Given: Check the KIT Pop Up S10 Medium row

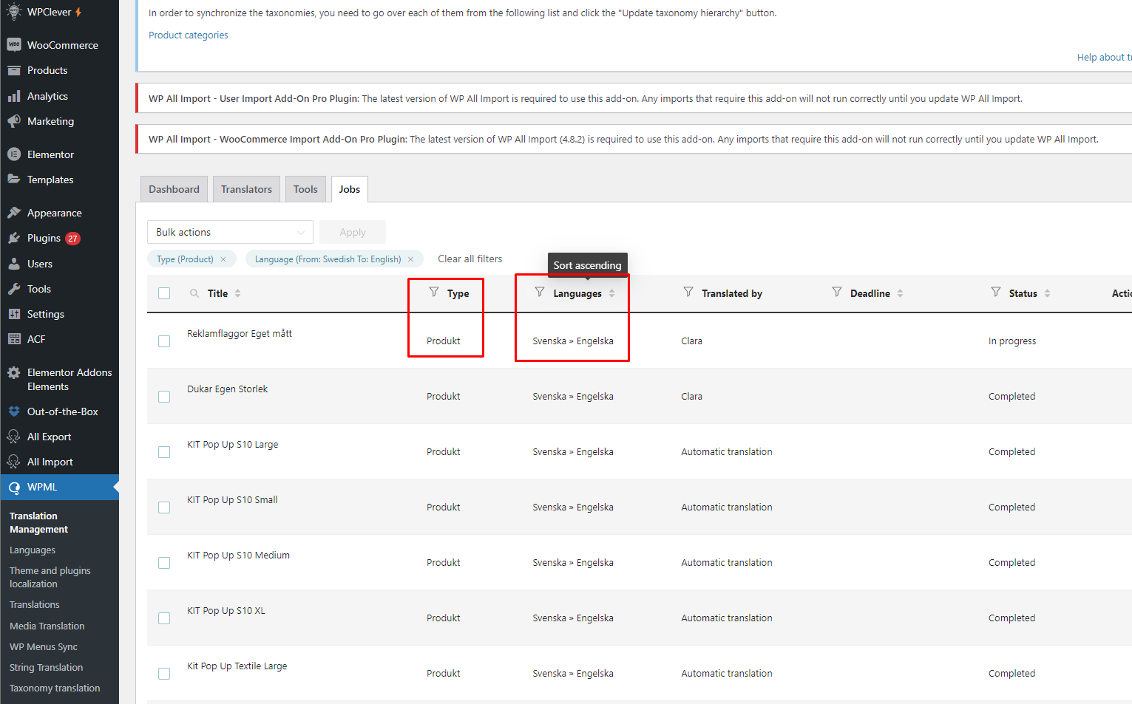Looking at the screenshot, I should 164,563.
